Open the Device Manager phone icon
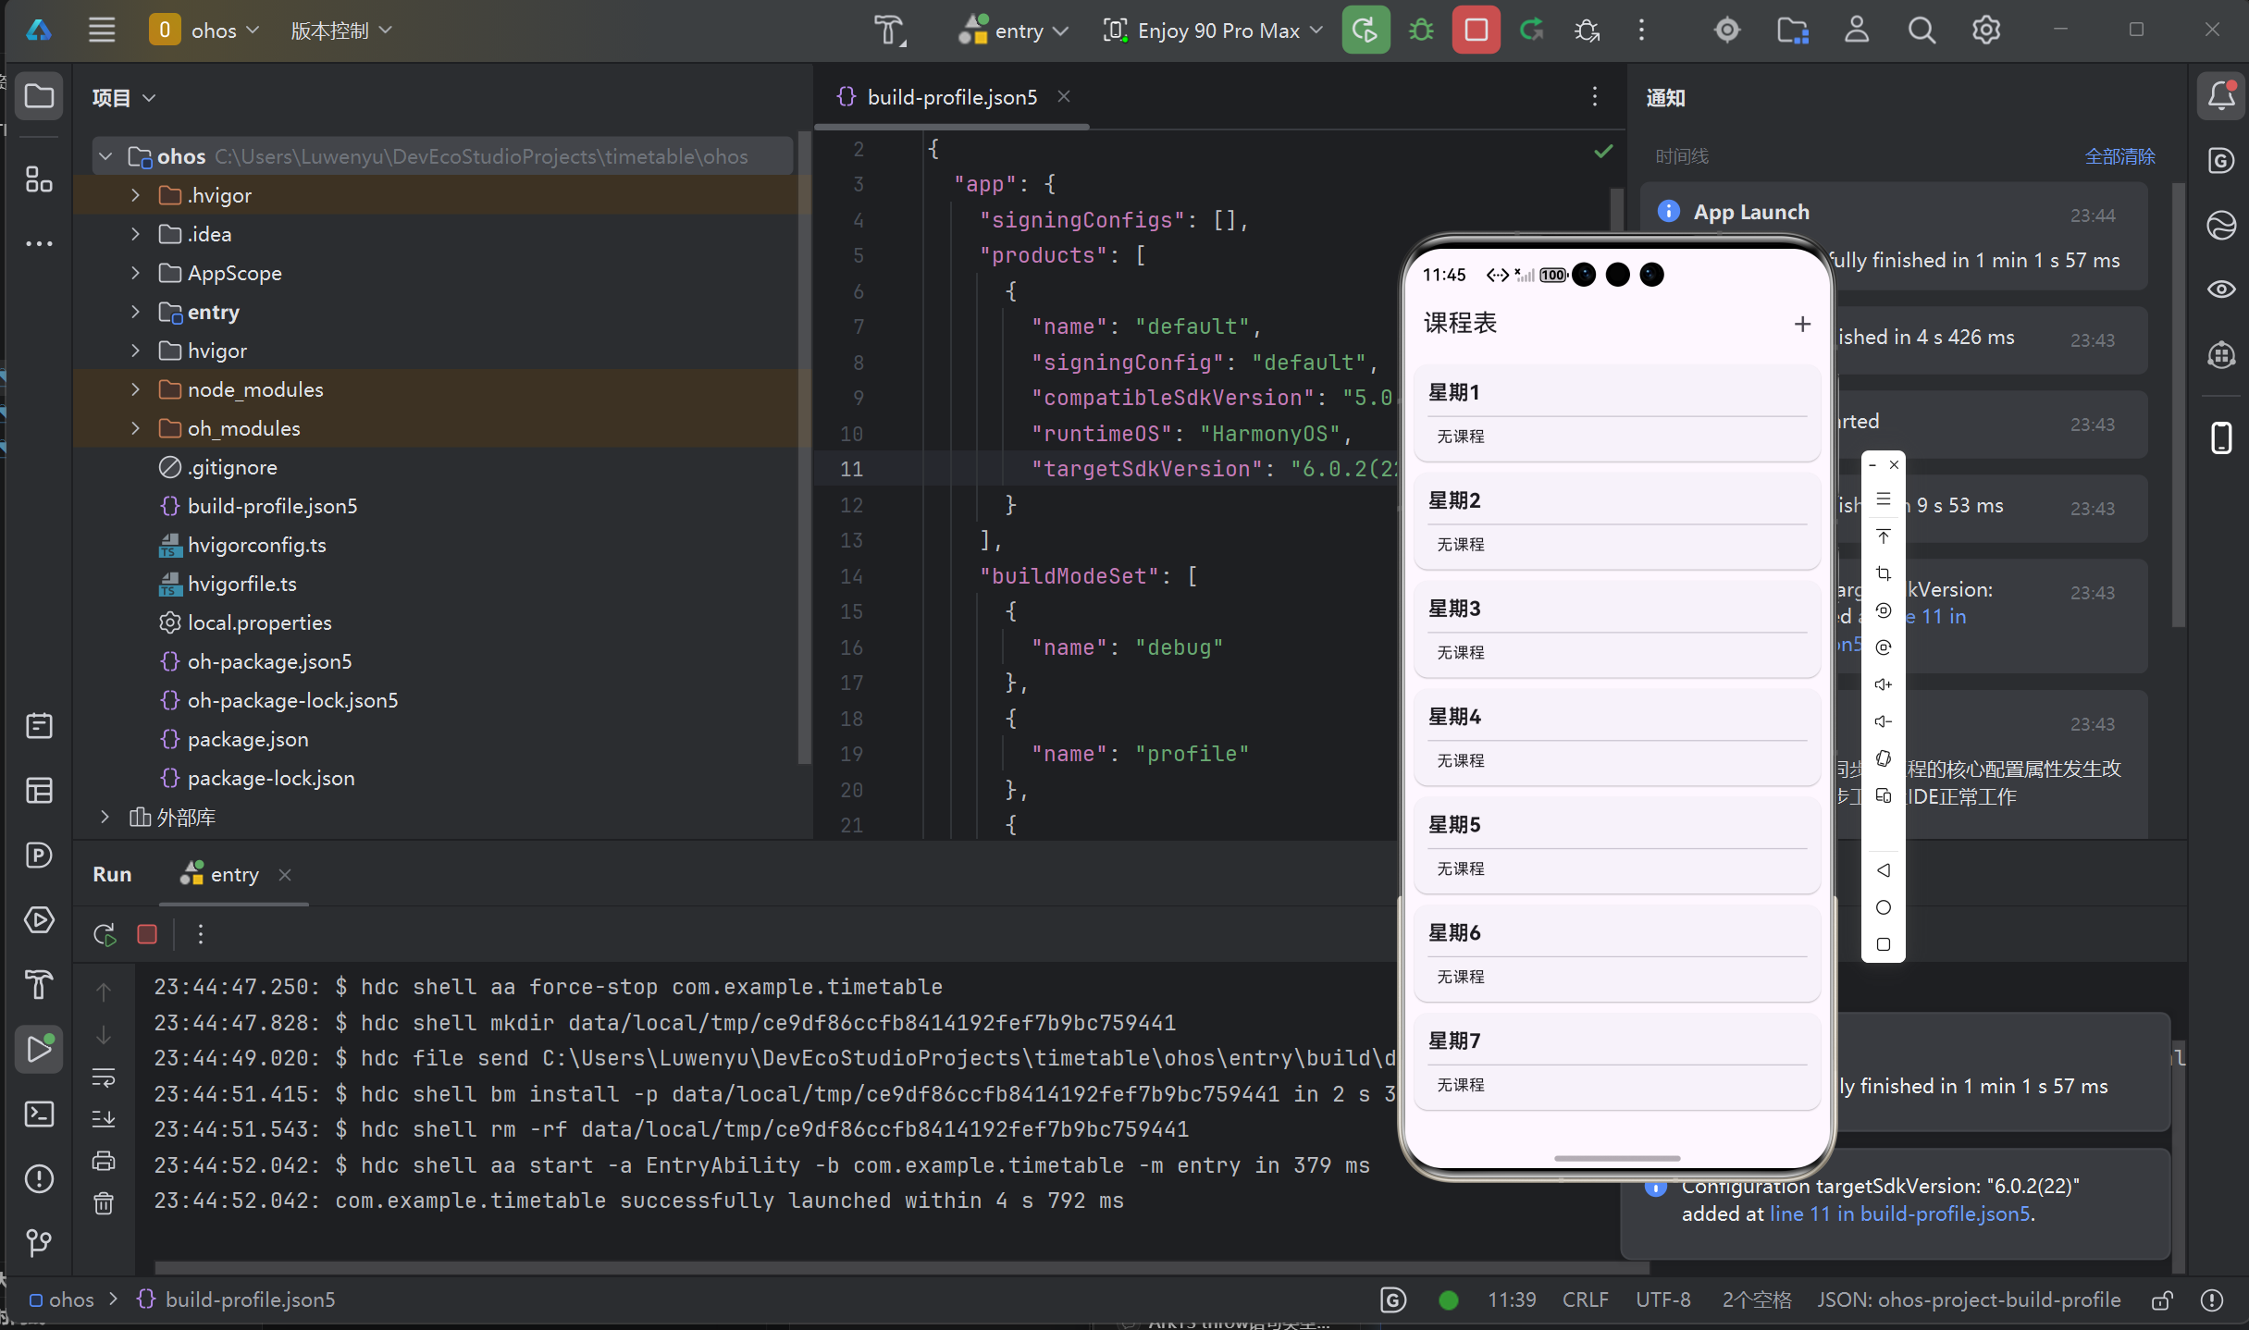The width and height of the screenshot is (2249, 1330). [x=2221, y=437]
